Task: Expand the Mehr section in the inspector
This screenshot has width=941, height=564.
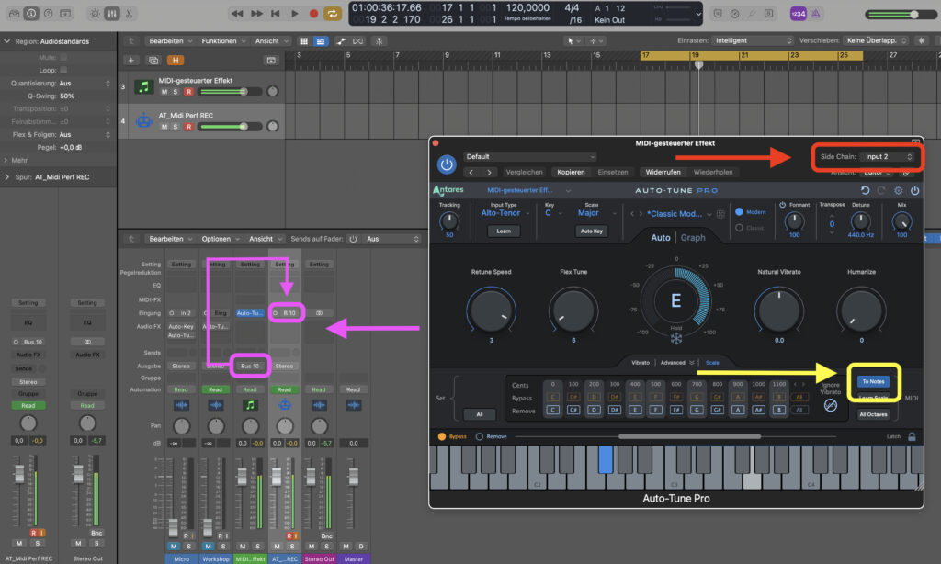Action: coord(6,160)
